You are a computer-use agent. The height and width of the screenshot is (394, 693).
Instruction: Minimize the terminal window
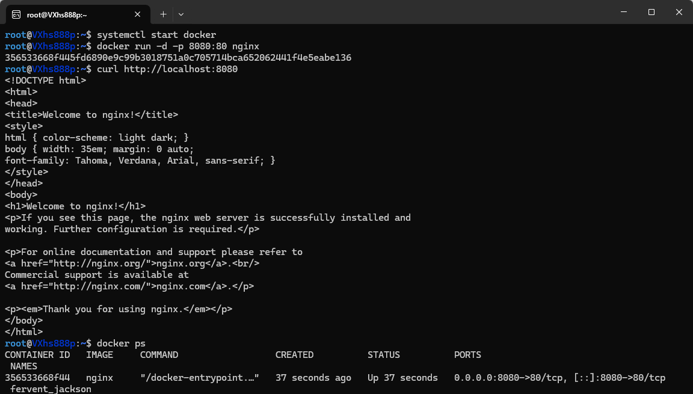coord(623,12)
